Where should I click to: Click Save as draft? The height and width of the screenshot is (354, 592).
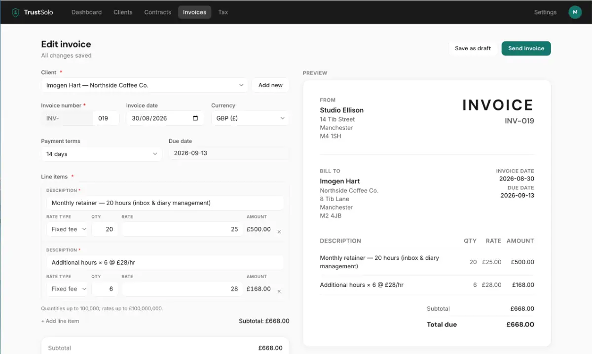[x=473, y=48]
